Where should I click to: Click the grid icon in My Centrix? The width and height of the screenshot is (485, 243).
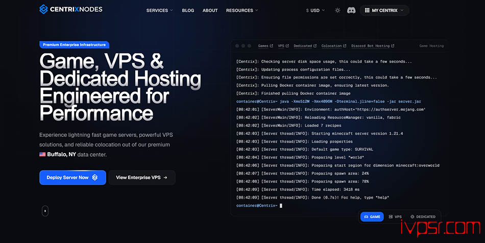pyautogui.click(x=367, y=10)
